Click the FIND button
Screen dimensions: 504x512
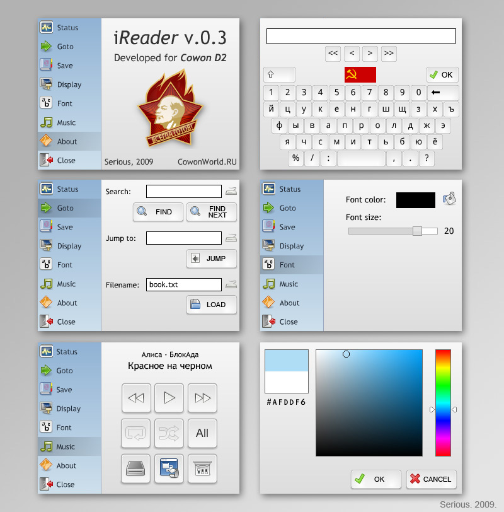[158, 212]
